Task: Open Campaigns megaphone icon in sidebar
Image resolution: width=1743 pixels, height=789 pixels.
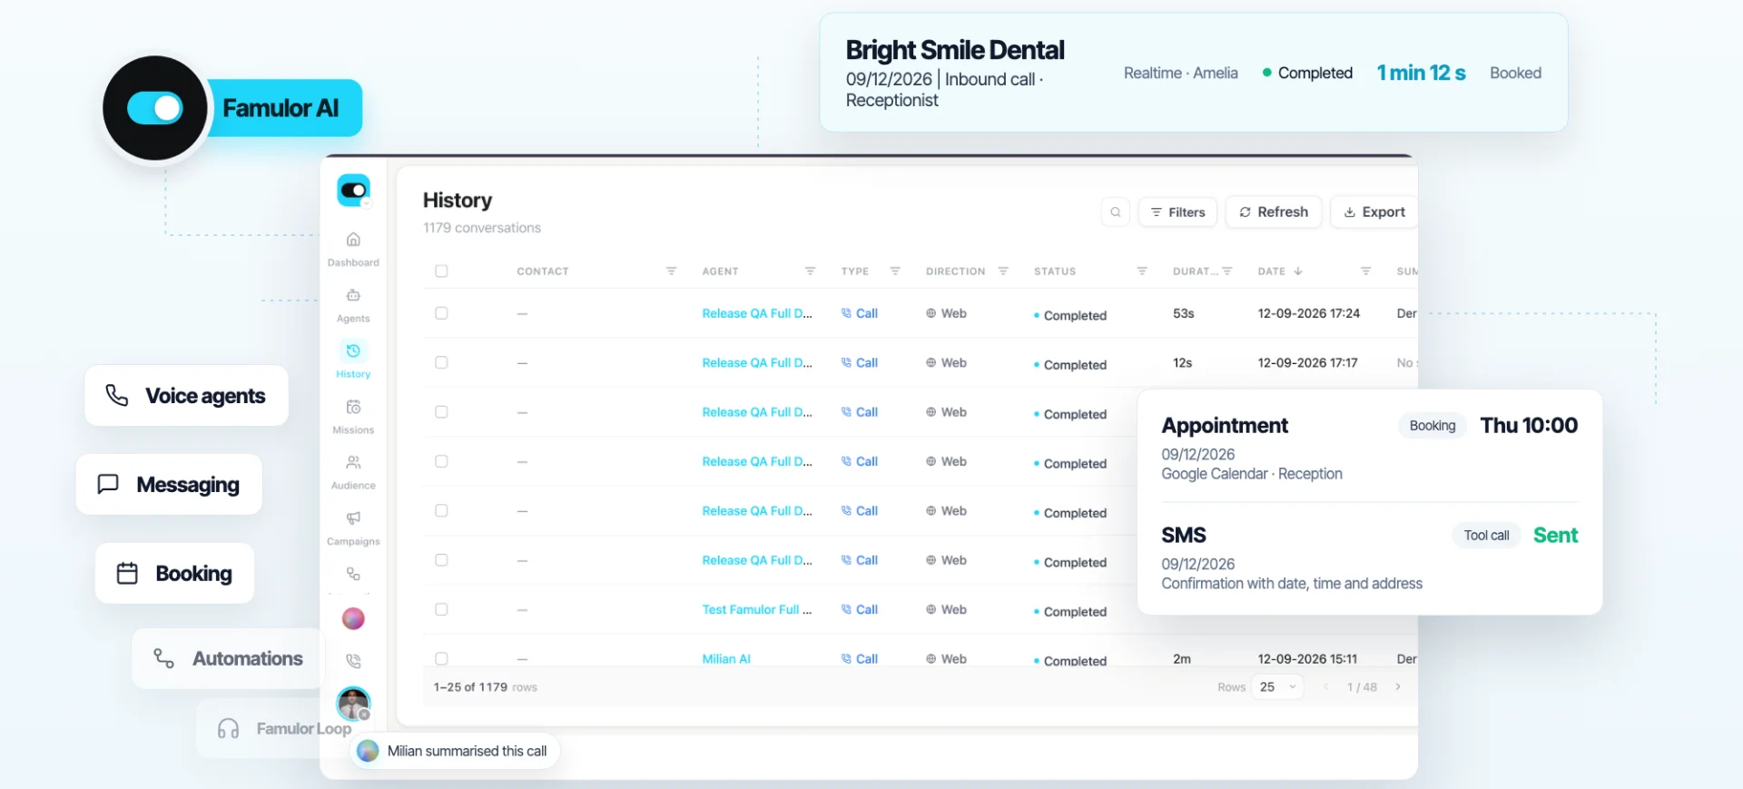Action: coord(353,518)
